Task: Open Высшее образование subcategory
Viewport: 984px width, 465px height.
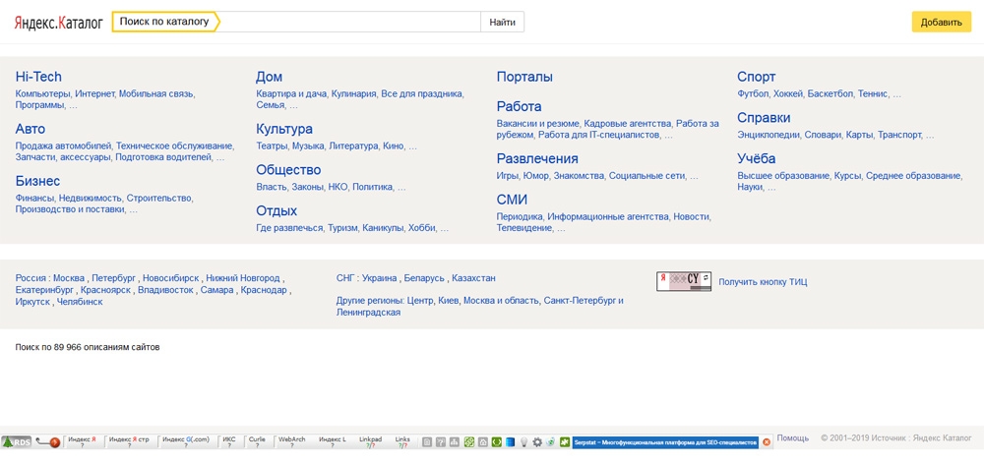Action: (783, 176)
